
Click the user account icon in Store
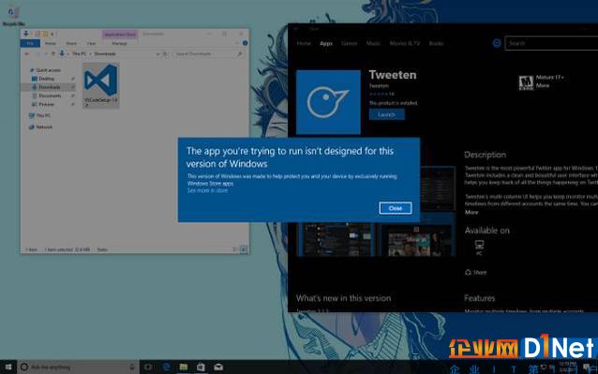[x=497, y=43]
